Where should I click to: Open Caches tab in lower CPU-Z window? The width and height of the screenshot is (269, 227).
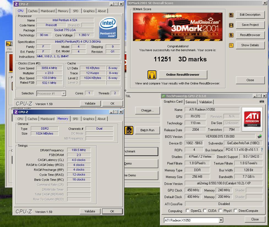pos(32,119)
